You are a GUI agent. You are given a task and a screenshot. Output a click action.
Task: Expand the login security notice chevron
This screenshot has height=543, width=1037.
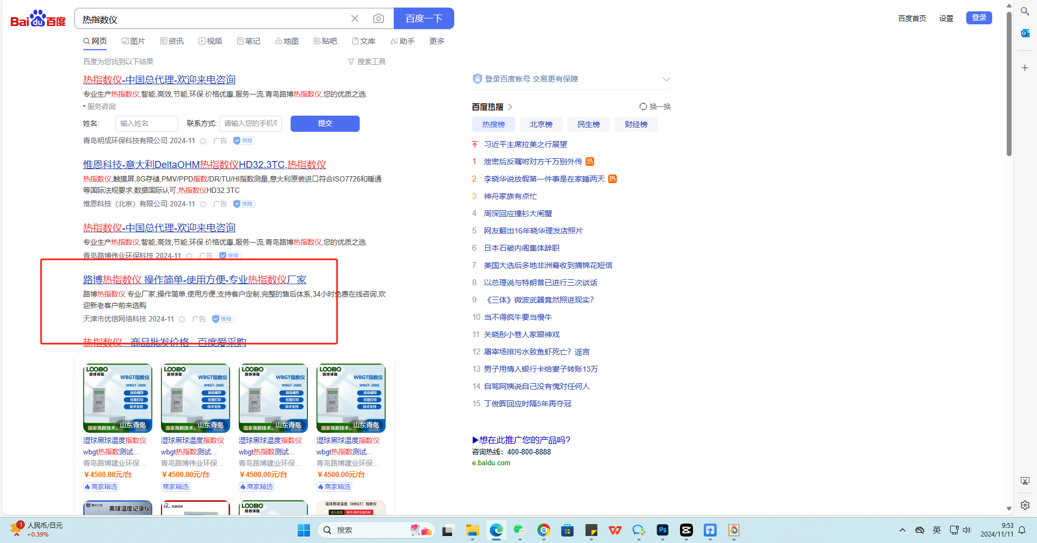pos(666,79)
